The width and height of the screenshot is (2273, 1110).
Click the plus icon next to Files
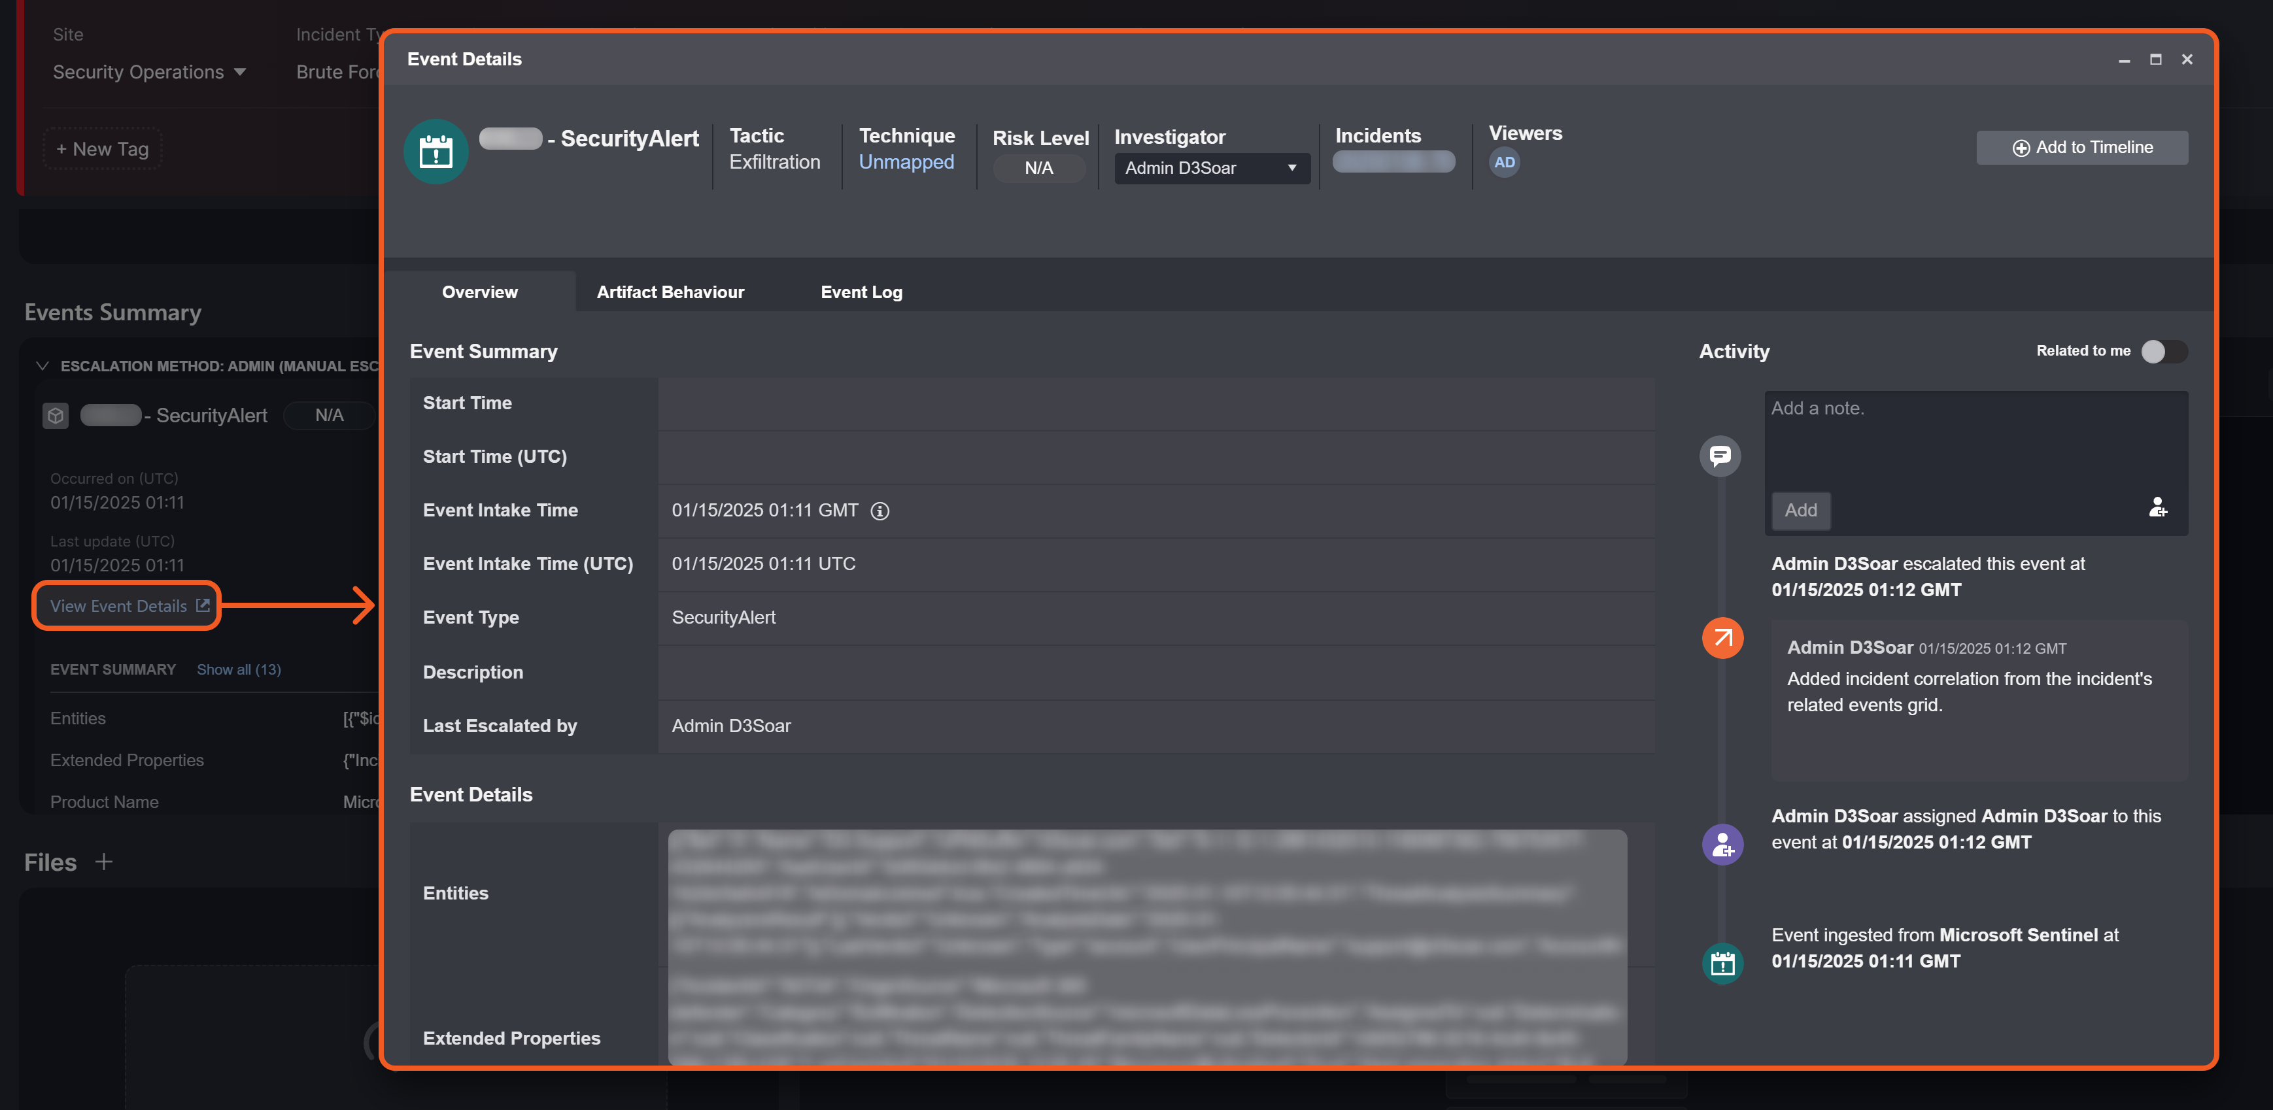pos(103,861)
